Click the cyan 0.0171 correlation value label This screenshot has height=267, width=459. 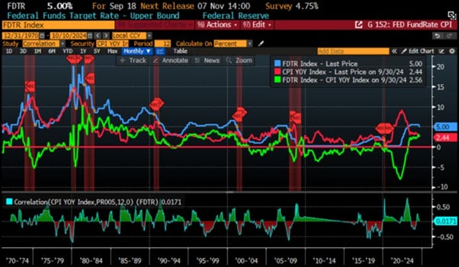coord(445,221)
